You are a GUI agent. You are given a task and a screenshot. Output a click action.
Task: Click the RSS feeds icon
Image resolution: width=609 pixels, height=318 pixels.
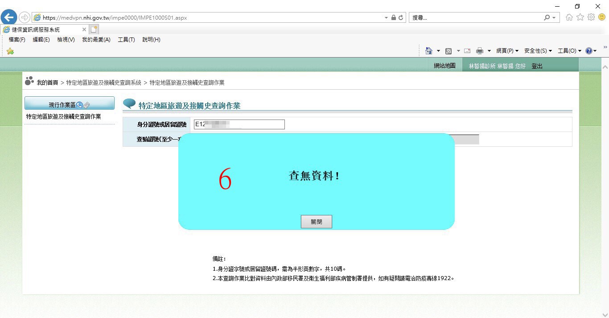(x=449, y=51)
